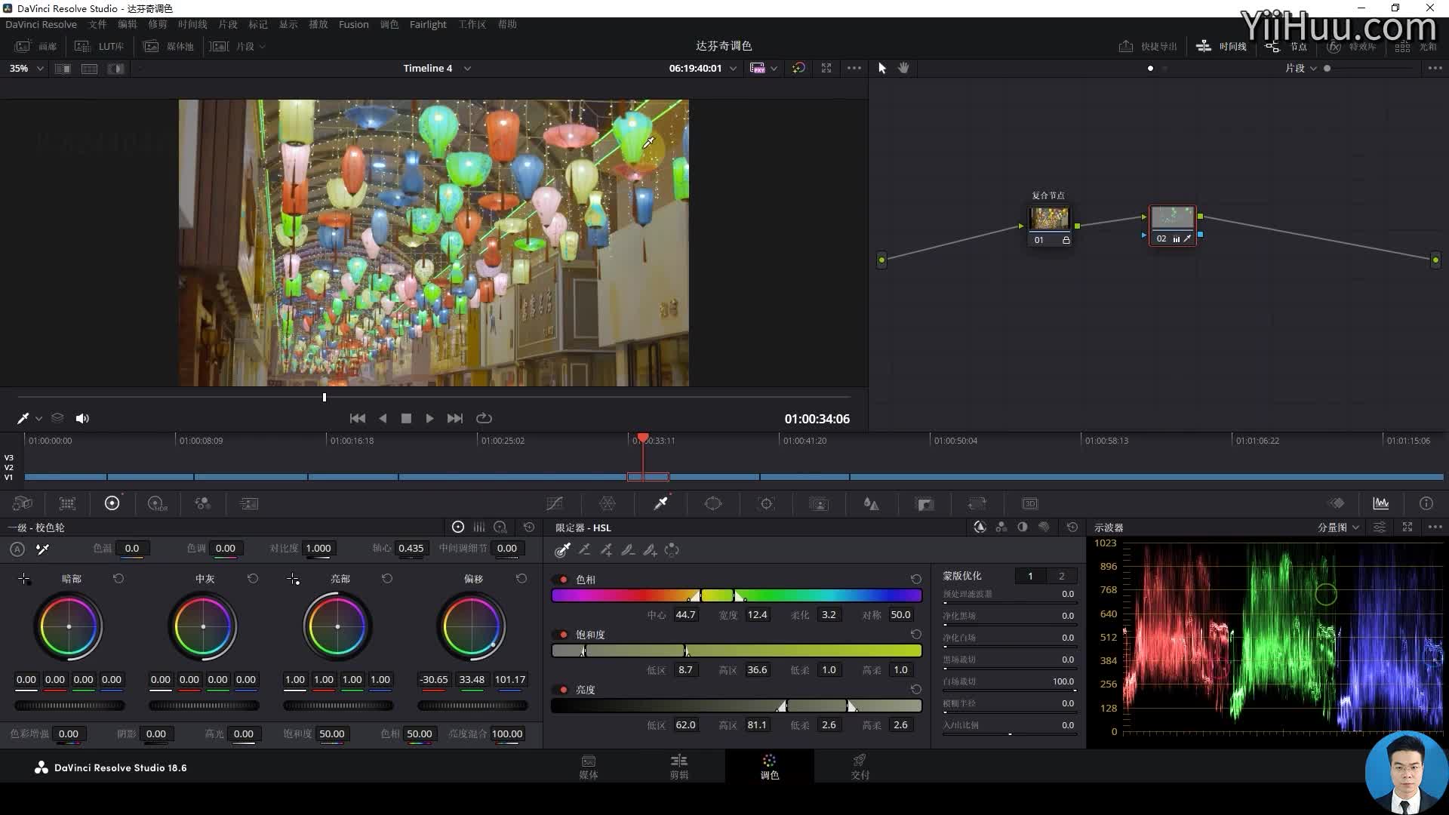
Task: Select compound node 01 thumbnail
Action: (x=1049, y=219)
